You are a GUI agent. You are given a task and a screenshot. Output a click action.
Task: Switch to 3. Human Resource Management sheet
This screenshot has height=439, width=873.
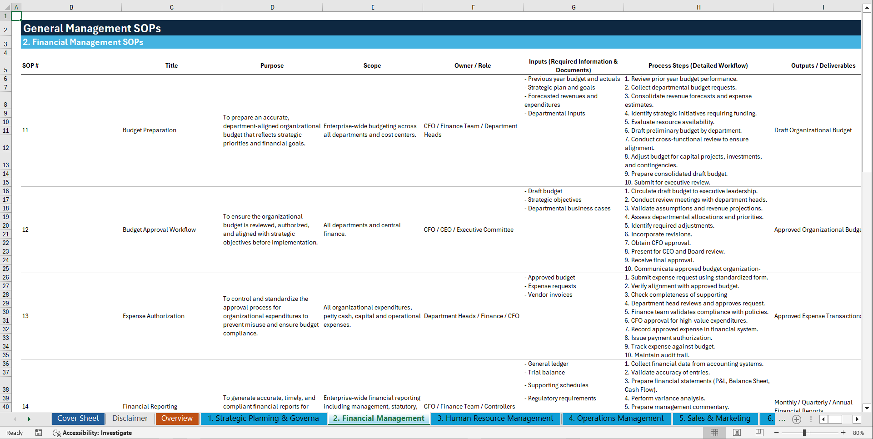[x=495, y=419]
